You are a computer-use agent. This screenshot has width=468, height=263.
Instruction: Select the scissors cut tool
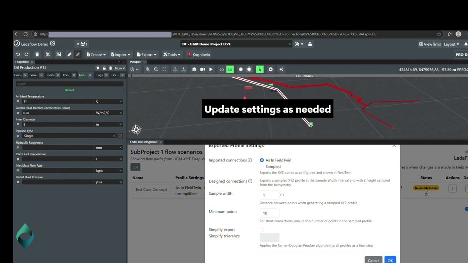coord(48,54)
